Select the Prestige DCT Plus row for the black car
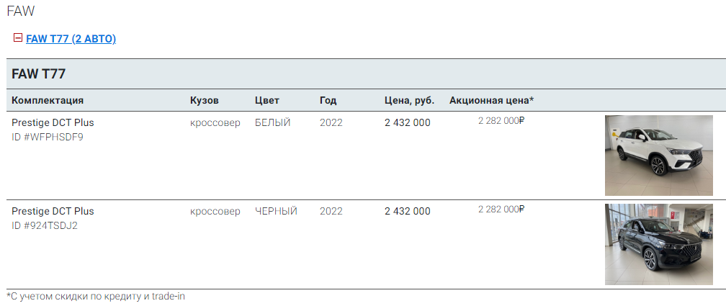The height and width of the screenshot is (306, 726). (x=366, y=244)
